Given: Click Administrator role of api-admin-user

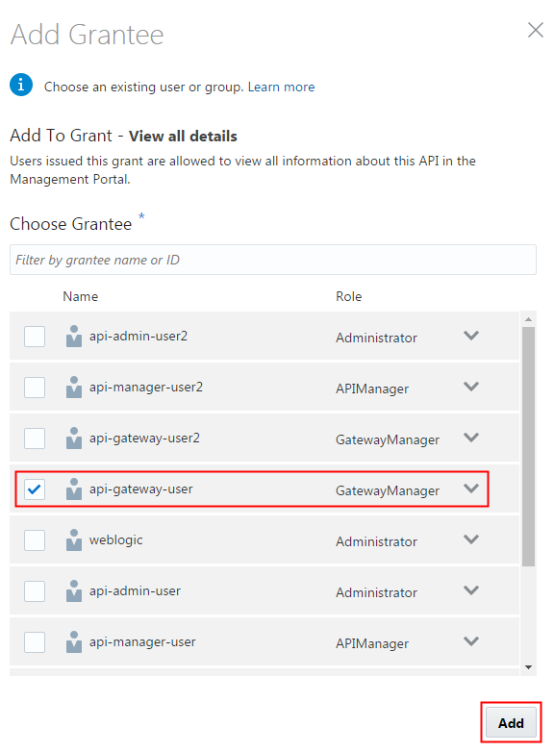Looking at the screenshot, I should (376, 592).
